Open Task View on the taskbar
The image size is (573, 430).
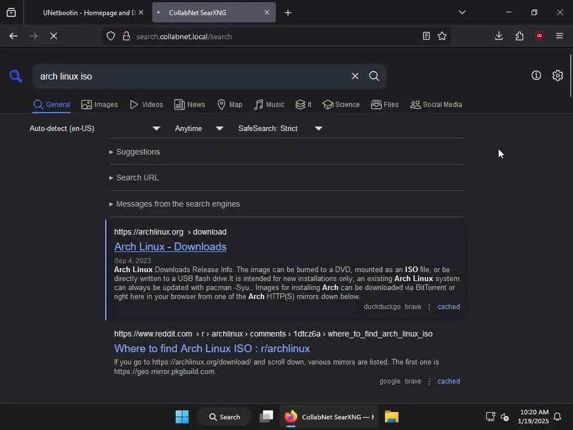coord(266,417)
